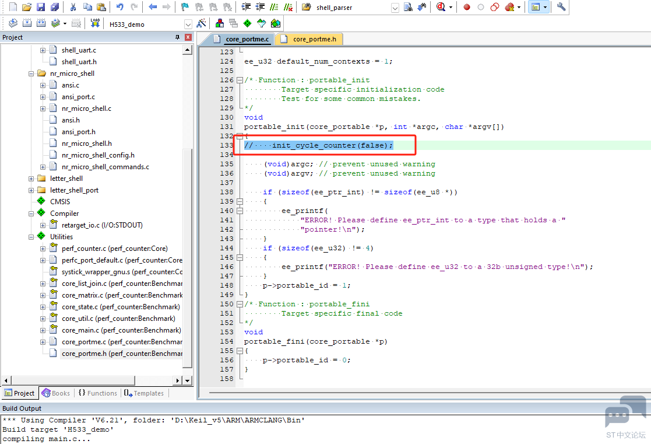Viewport: 651px width, 444px height.
Task: Disable all breakpoints with the double red circles icon
Action: click(494, 7)
